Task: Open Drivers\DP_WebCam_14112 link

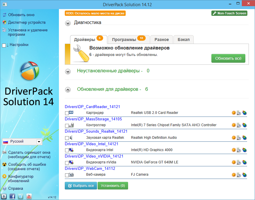Action: [90, 168]
